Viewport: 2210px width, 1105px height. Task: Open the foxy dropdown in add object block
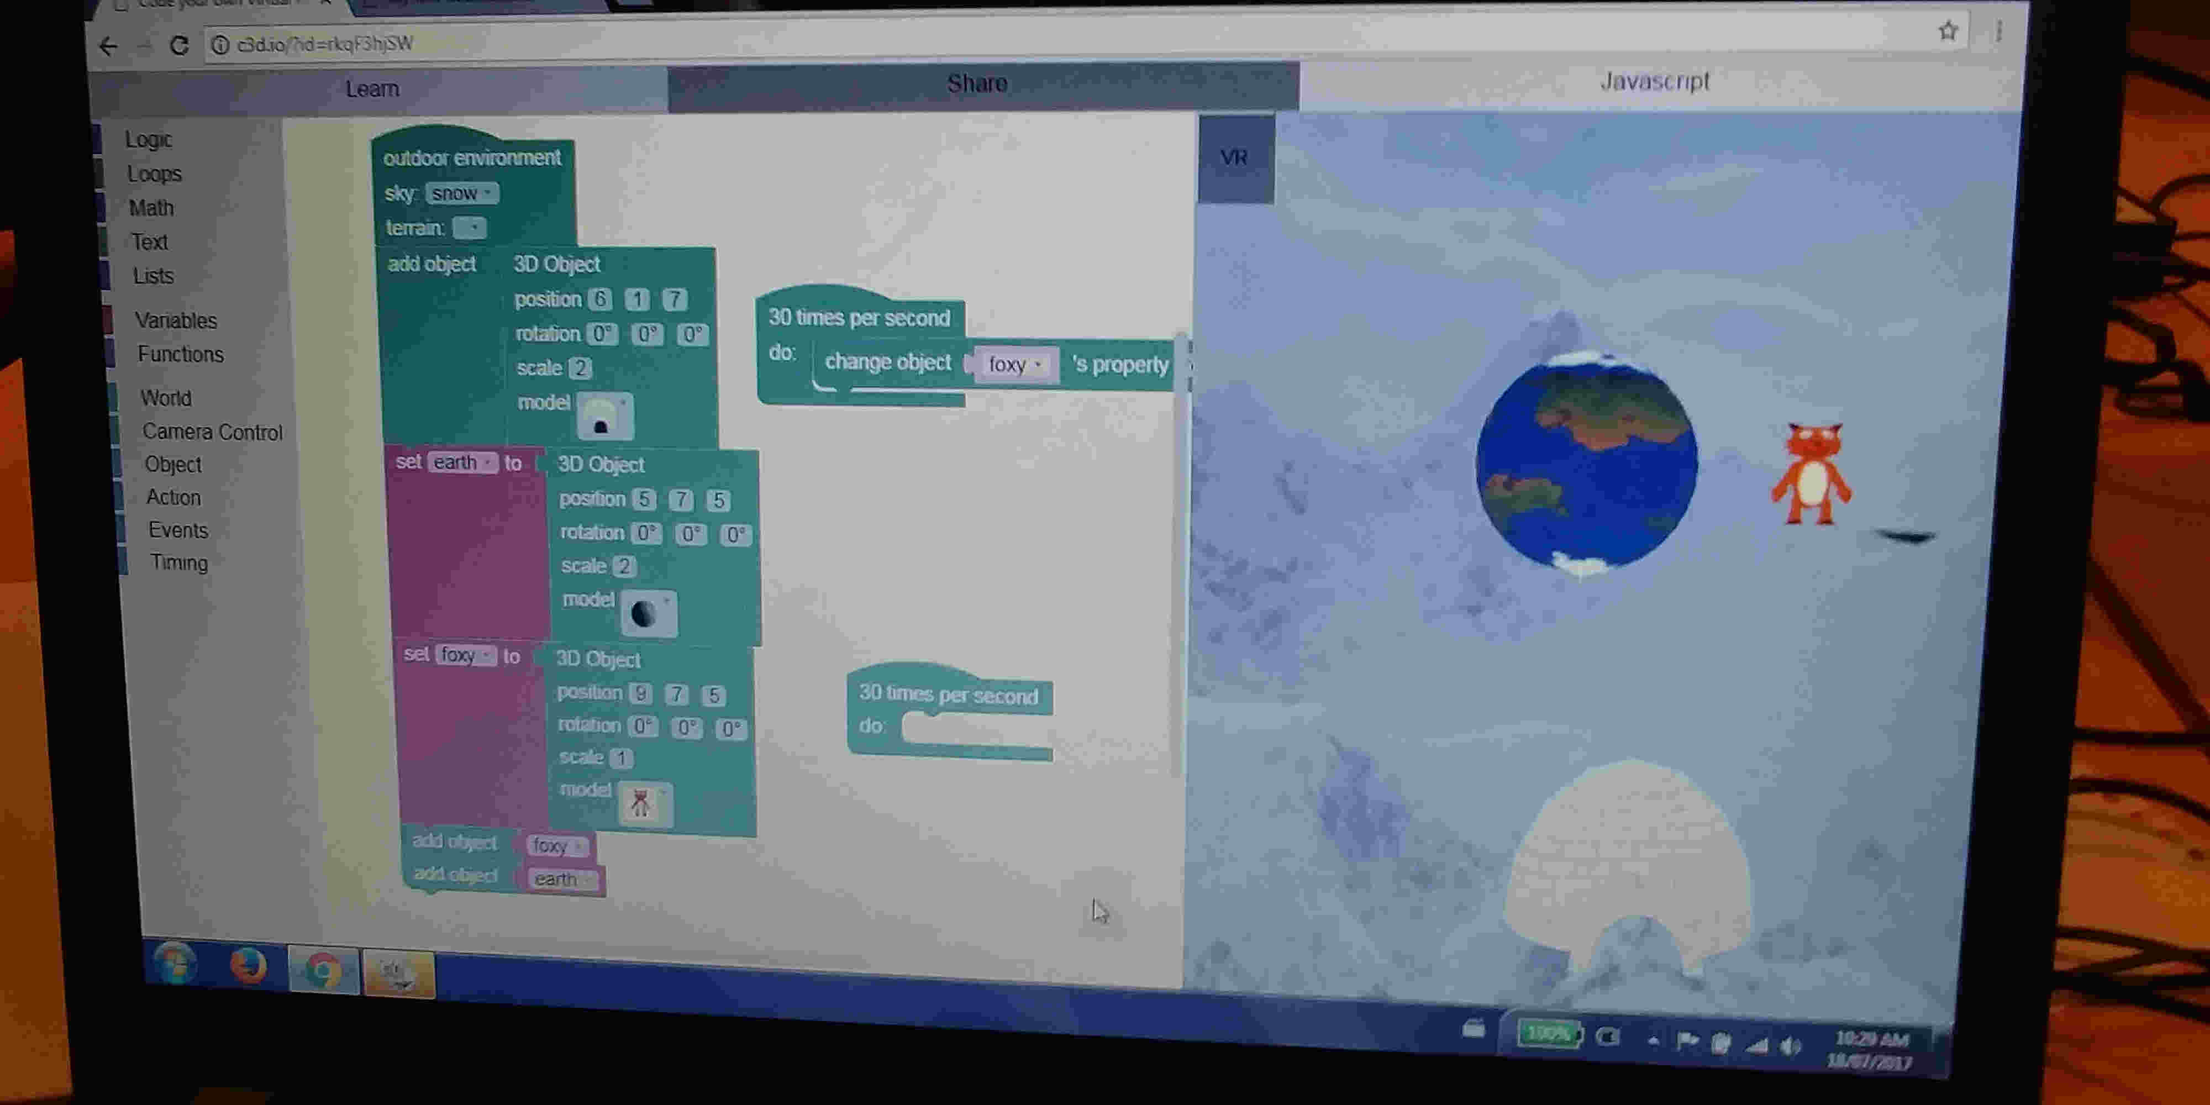[557, 846]
